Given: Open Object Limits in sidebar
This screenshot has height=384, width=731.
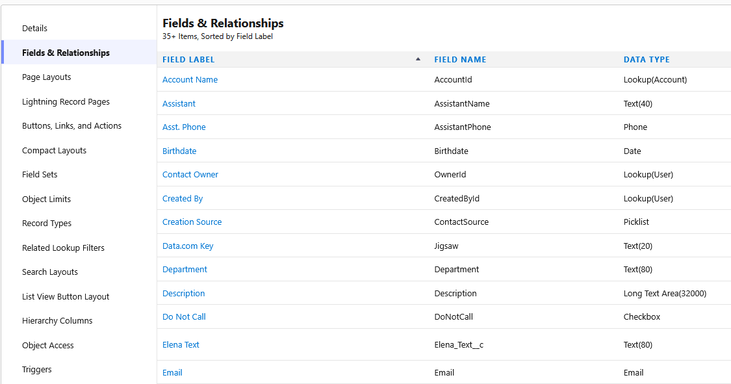Looking at the screenshot, I should 46,199.
